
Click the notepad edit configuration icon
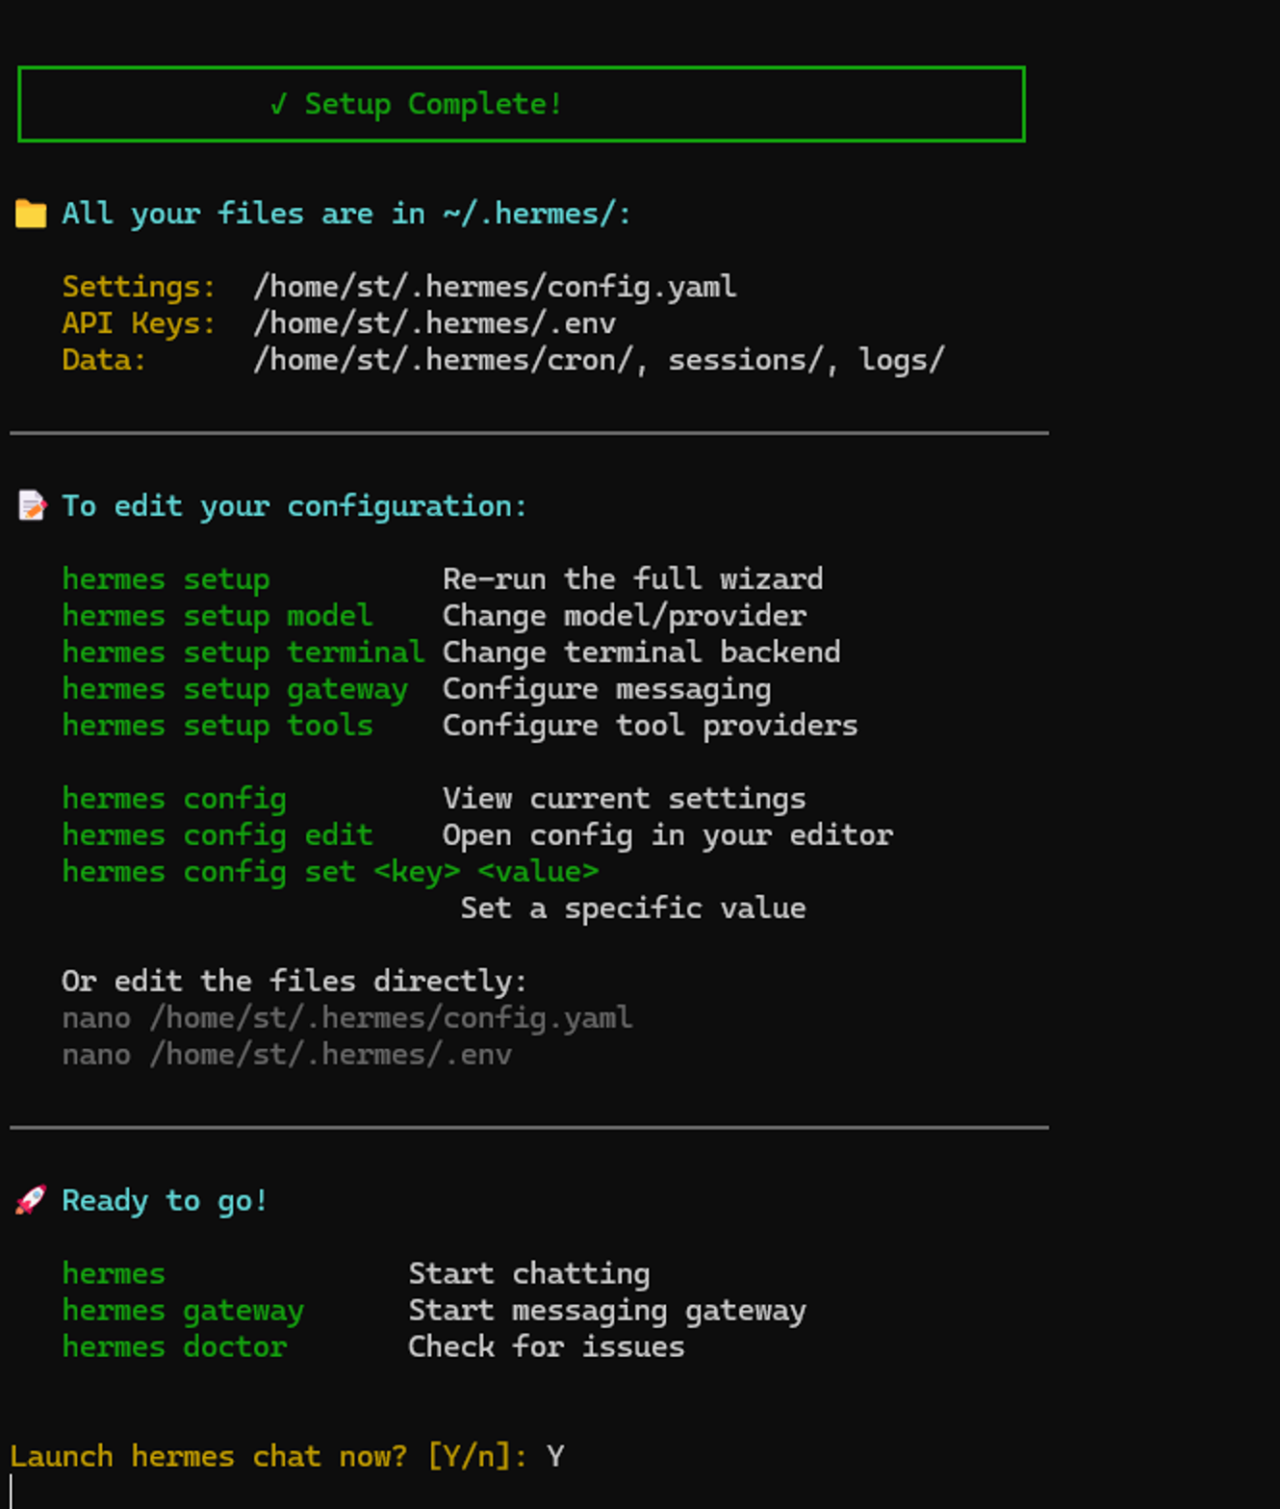click(x=32, y=506)
